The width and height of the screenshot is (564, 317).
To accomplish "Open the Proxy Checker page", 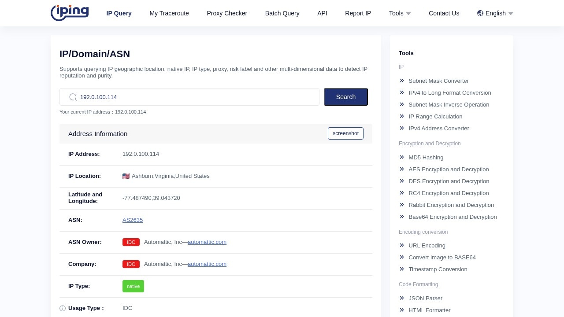I will (x=227, y=13).
